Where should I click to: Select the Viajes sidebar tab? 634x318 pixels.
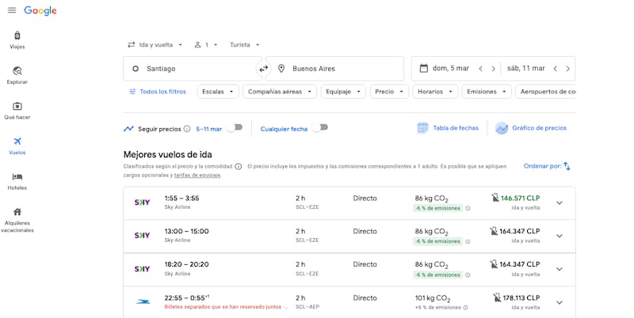[x=17, y=40]
